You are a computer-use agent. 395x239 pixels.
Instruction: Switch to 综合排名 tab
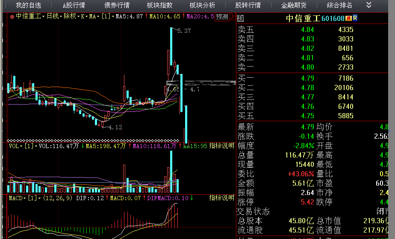coord(339,5)
